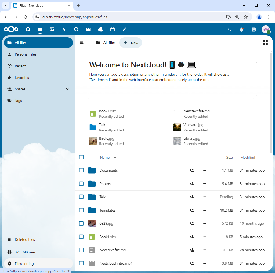275x273 pixels.
Task: Open actions menu for Talk folder
Action: (x=204, y=197)
